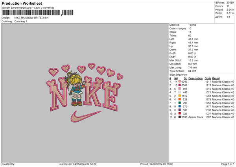Click the N# column header
The image size is (236, 167).
pyautogui.click(x=176, y=78)
